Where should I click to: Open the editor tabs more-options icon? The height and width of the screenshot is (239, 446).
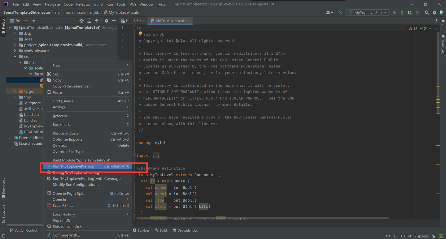click(436, 21)
